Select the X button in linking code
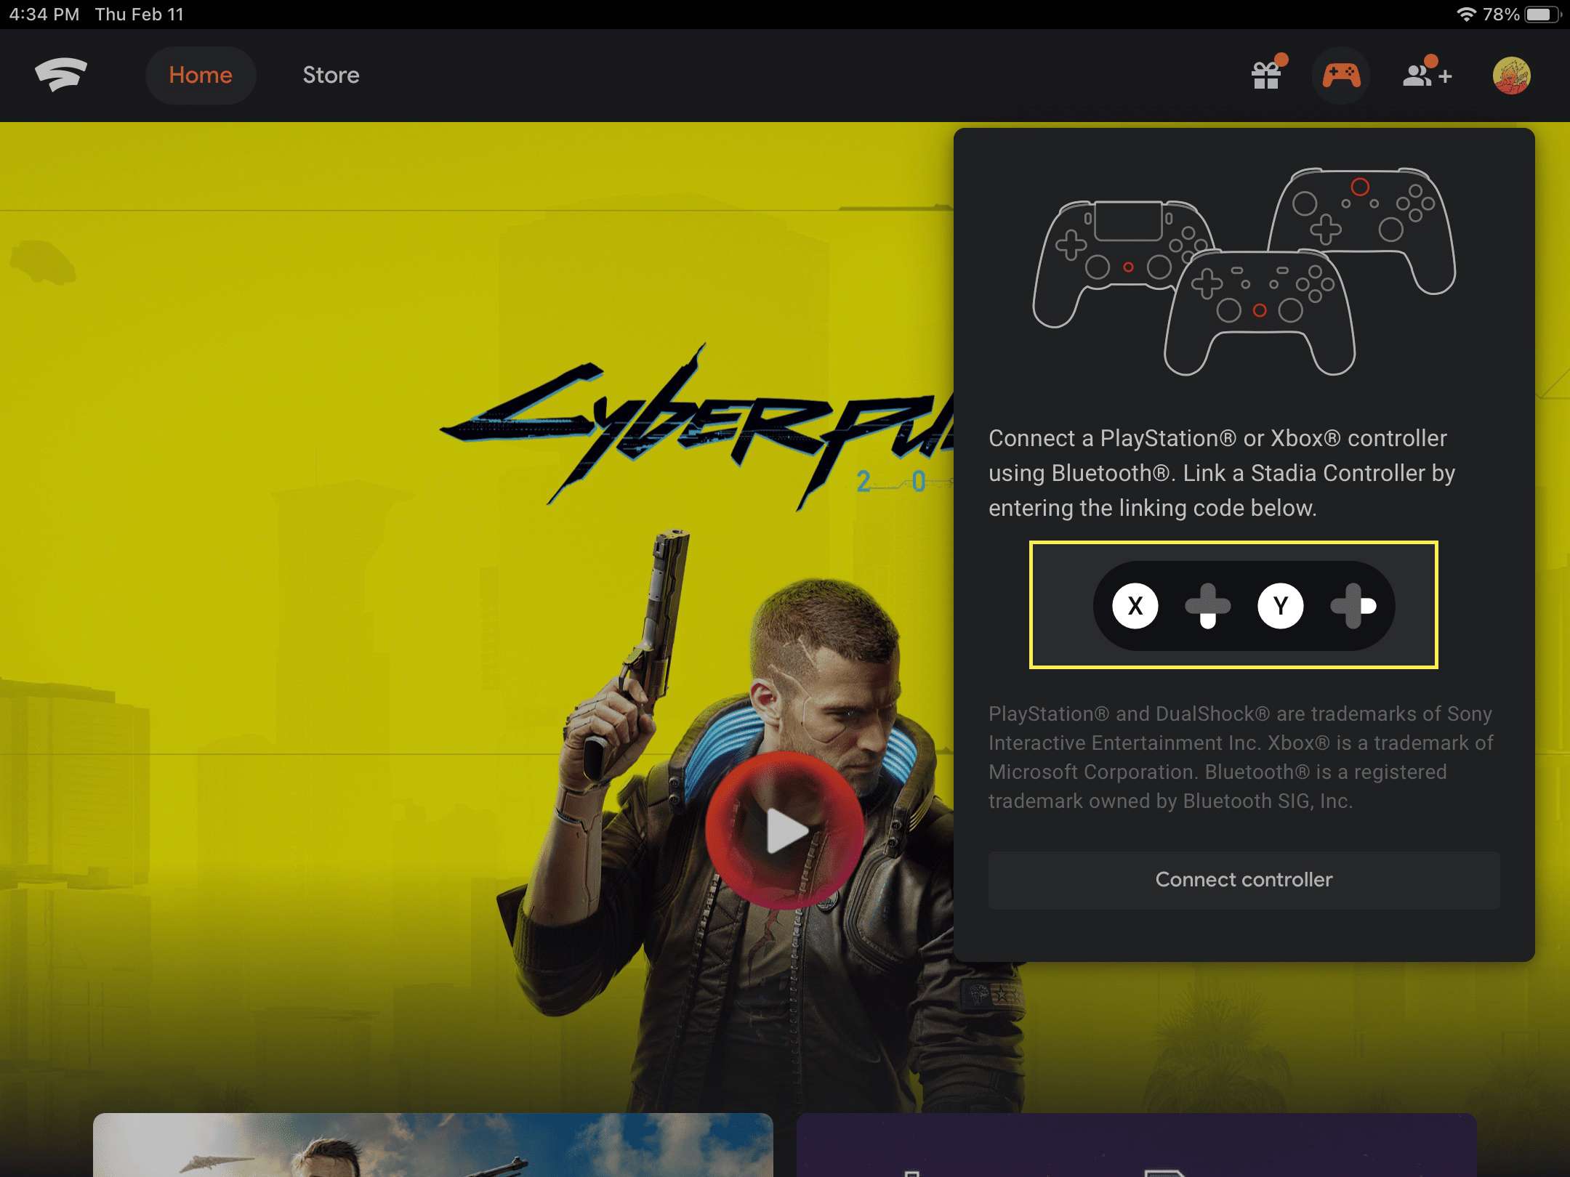The image size is (1570, 1177). click(1135, 605)
